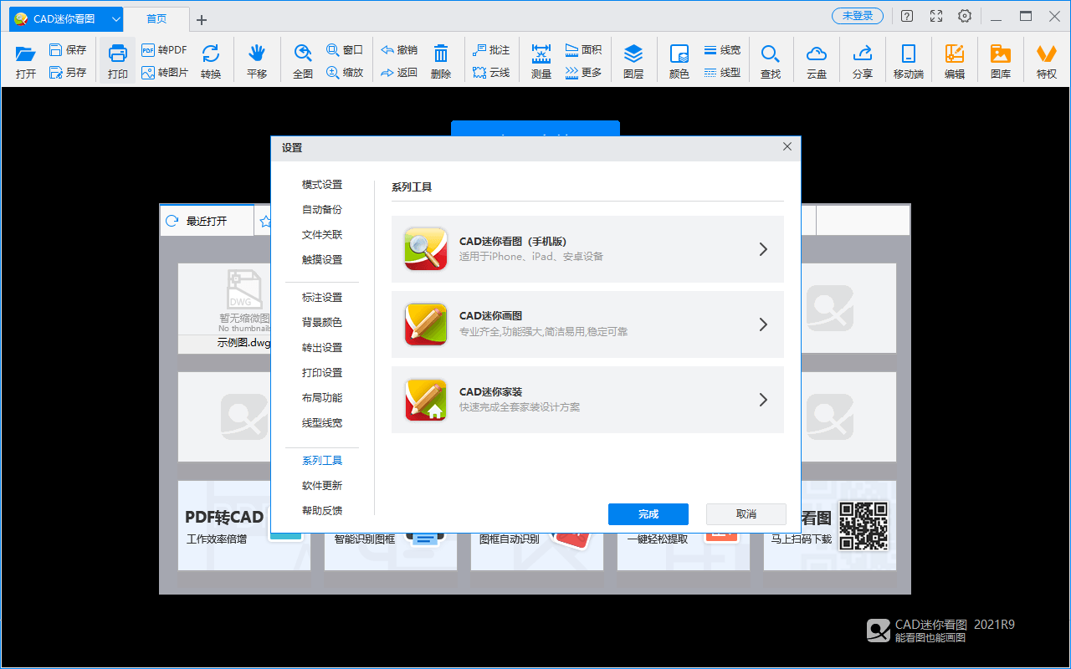The image size is (1071, 669).
Task: Select 缩放 (Zoom) tool
Action: click(x=345, y=73)
